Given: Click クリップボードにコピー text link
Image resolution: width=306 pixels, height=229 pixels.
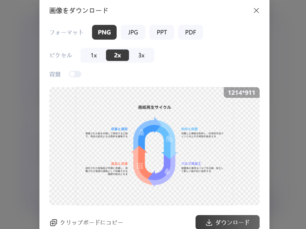Looking at the screenshot, I should [x=92, y=222].
